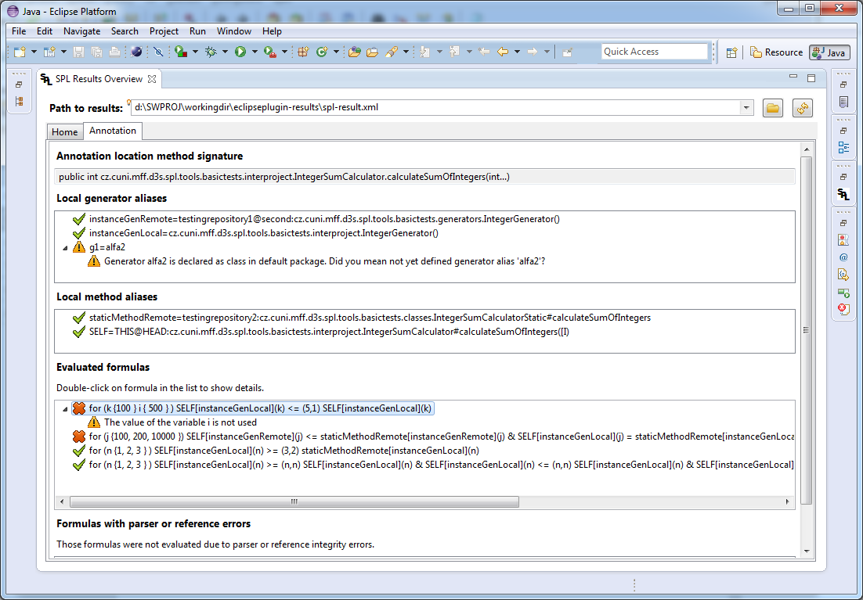This screenshot has height=600, width=863.
Task: Collapse the g1=alfa2 tree node
Action: pyautogui.click(x=65, y=248)
